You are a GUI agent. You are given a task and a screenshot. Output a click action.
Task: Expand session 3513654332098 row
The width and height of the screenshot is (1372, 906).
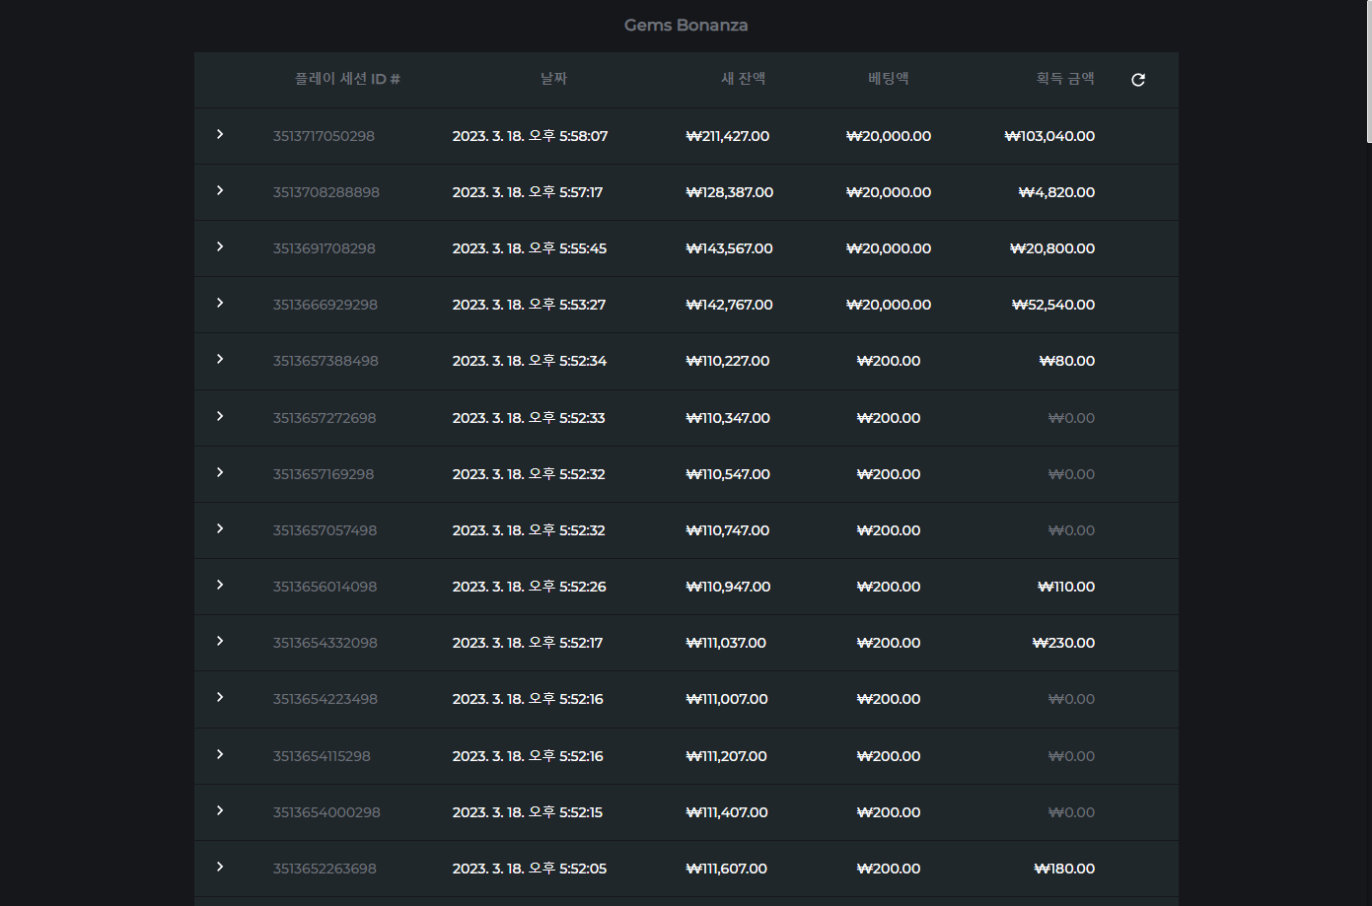(x=220, y=641)
